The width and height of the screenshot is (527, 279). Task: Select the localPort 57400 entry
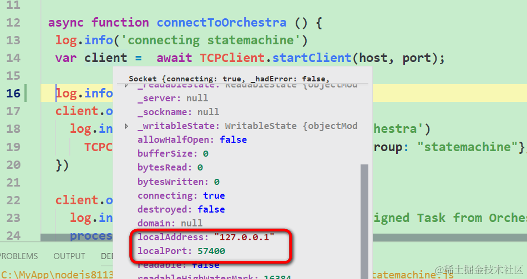pos(181,251)
